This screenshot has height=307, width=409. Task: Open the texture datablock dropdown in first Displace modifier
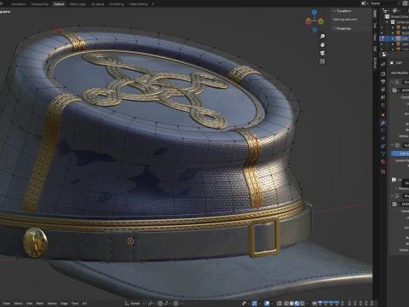click(395, 90)
